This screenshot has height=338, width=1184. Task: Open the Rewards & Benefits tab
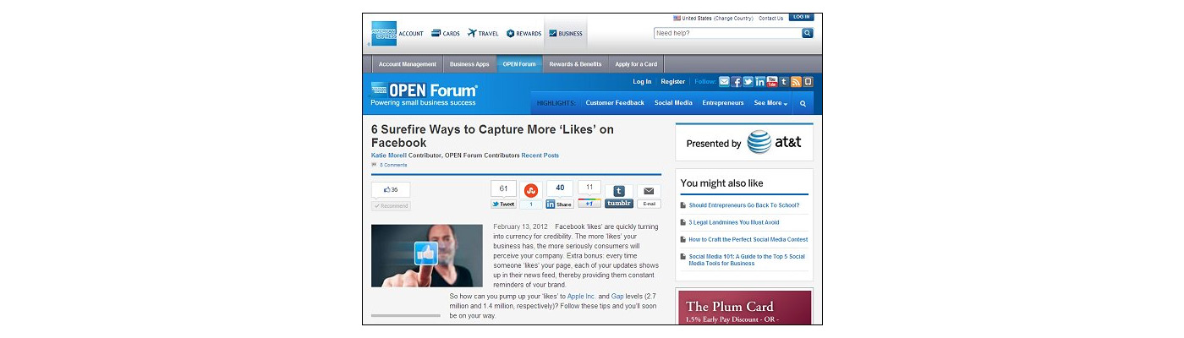coord(575,64)
